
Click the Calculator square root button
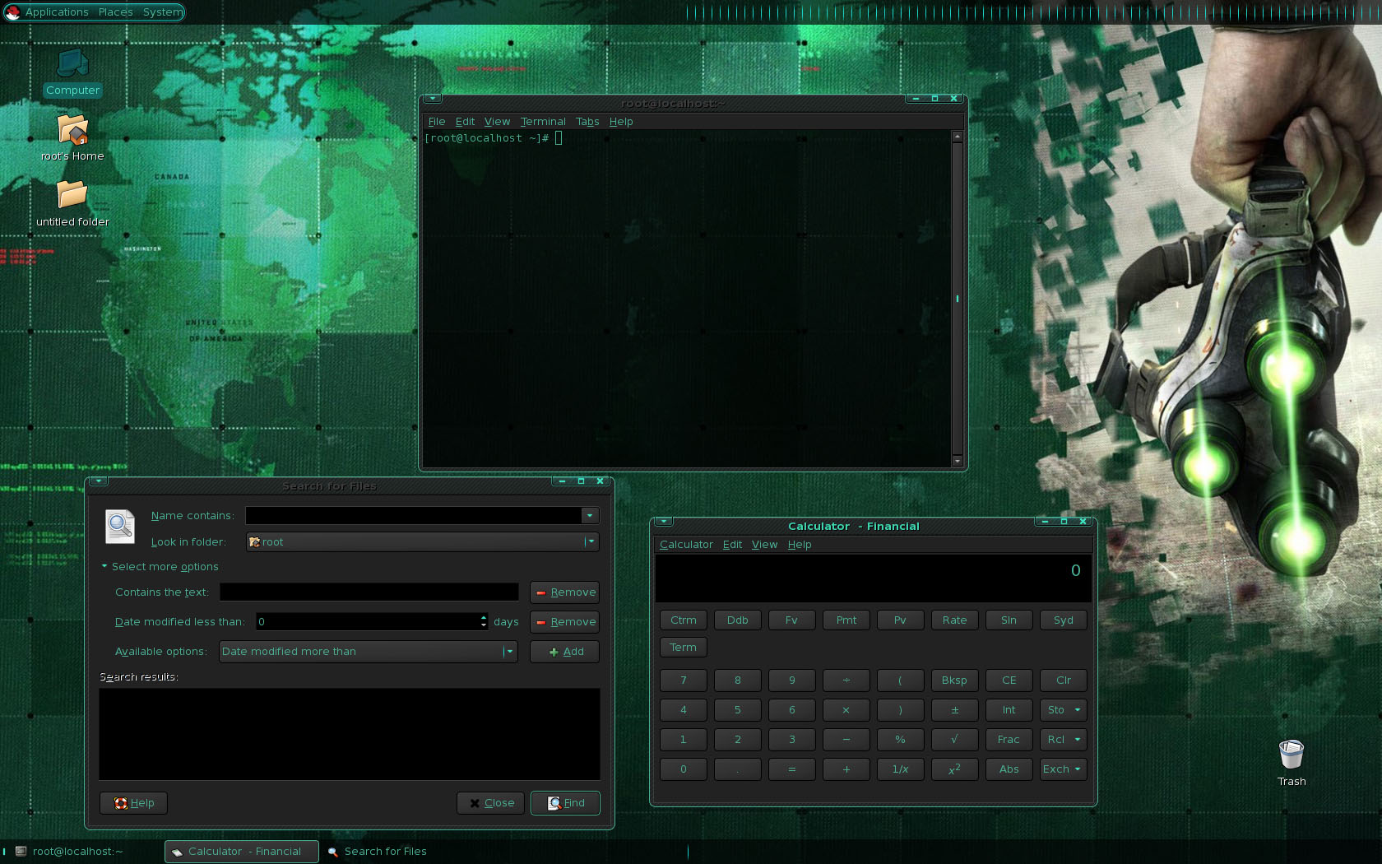pos(954,740)
